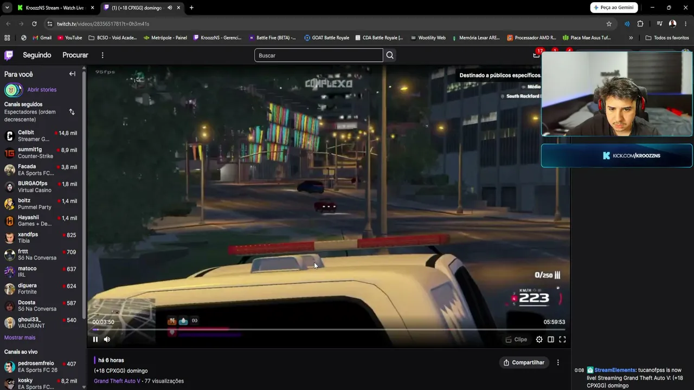Image resolution: width=694 pixels, height=390 pixels.
Task: Open video player settings gear
Action: point(539,340)
